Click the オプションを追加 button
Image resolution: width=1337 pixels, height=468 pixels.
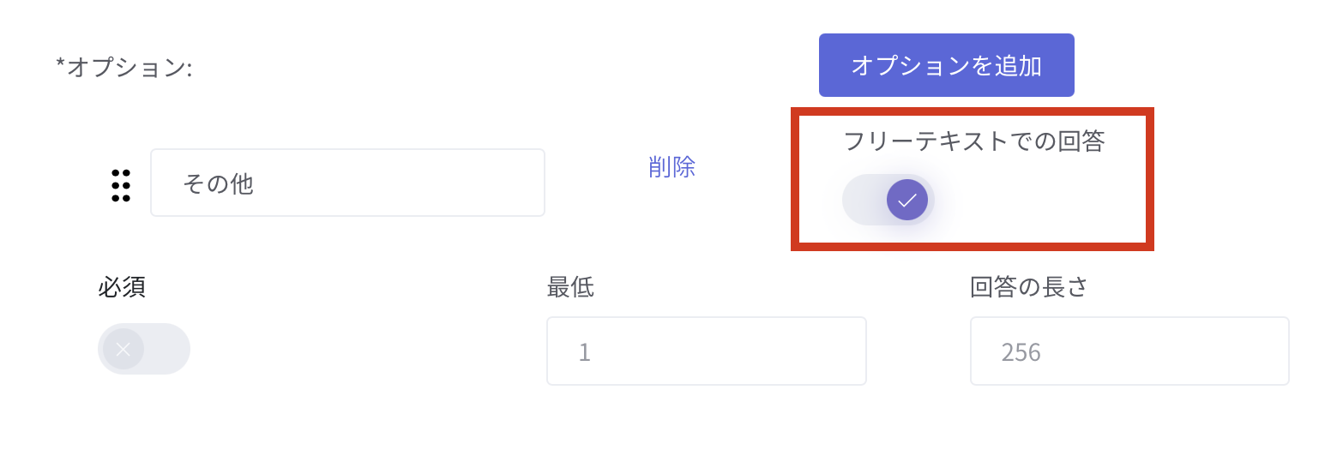(946, 65)
